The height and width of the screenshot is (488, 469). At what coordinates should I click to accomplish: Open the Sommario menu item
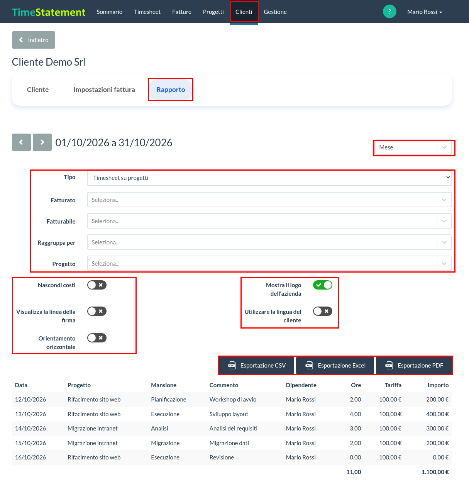[x=110, y=12]
